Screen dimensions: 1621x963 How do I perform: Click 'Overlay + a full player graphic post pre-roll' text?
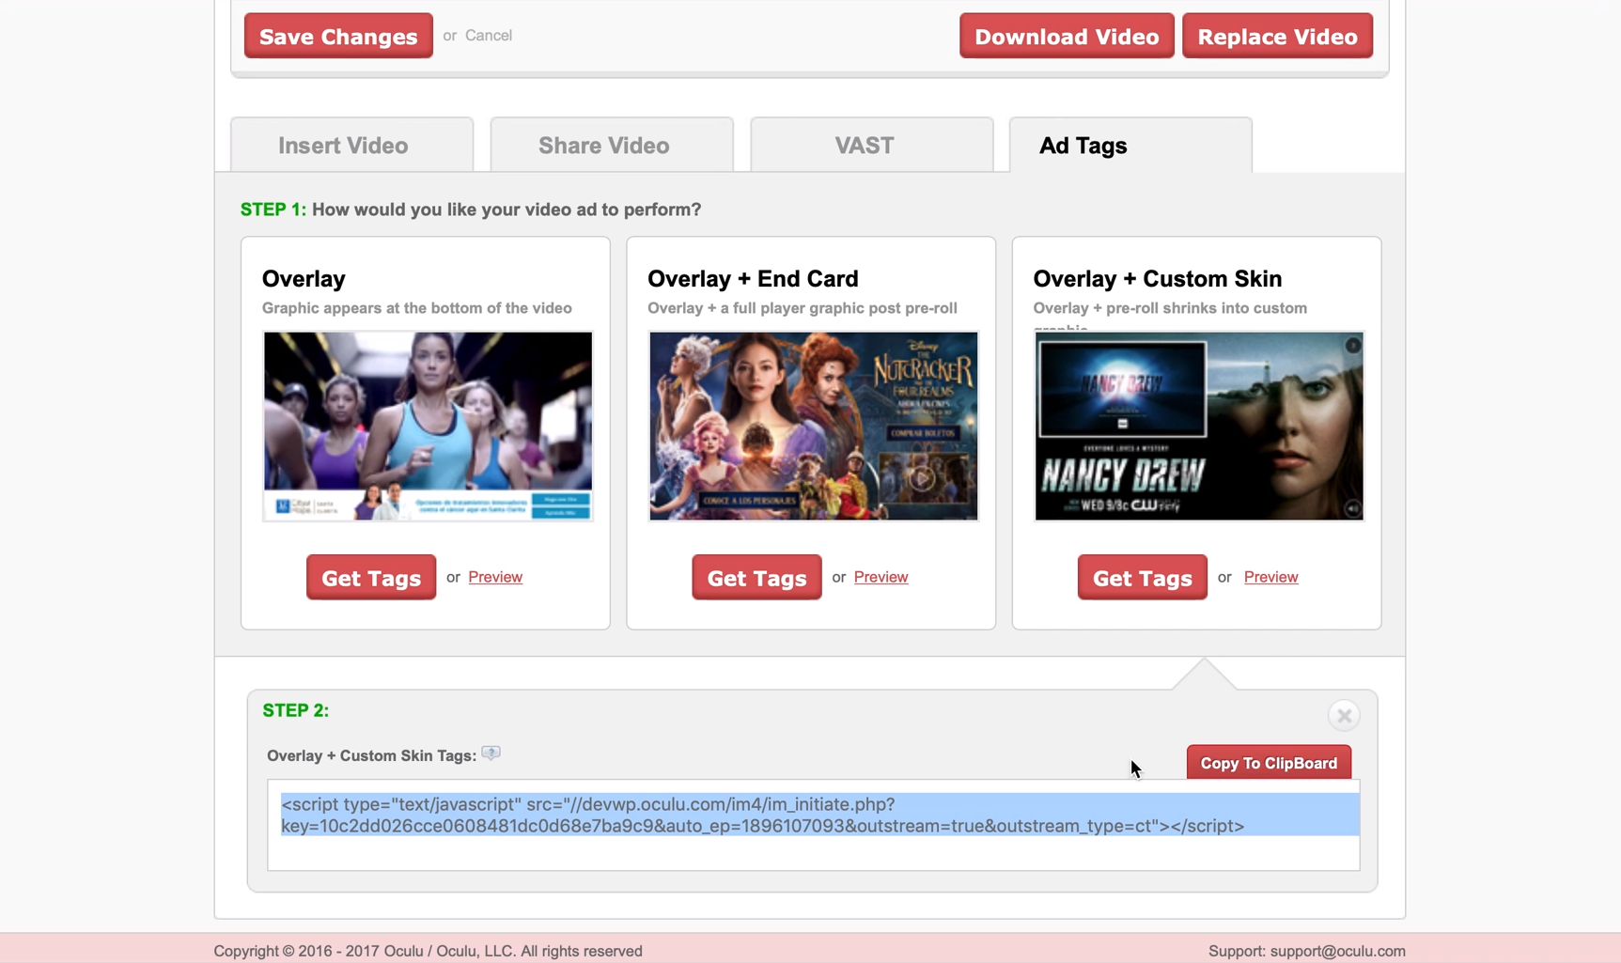coord(802,308)
